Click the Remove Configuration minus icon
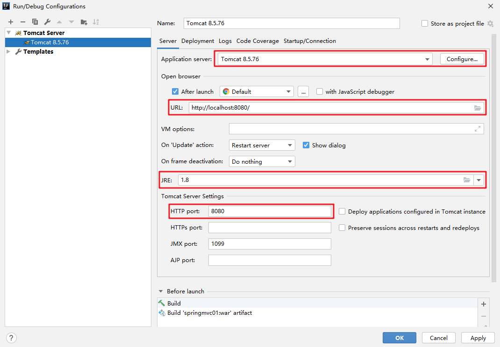Viewport: 500px width, 347px height. click(x=23, y=22)
